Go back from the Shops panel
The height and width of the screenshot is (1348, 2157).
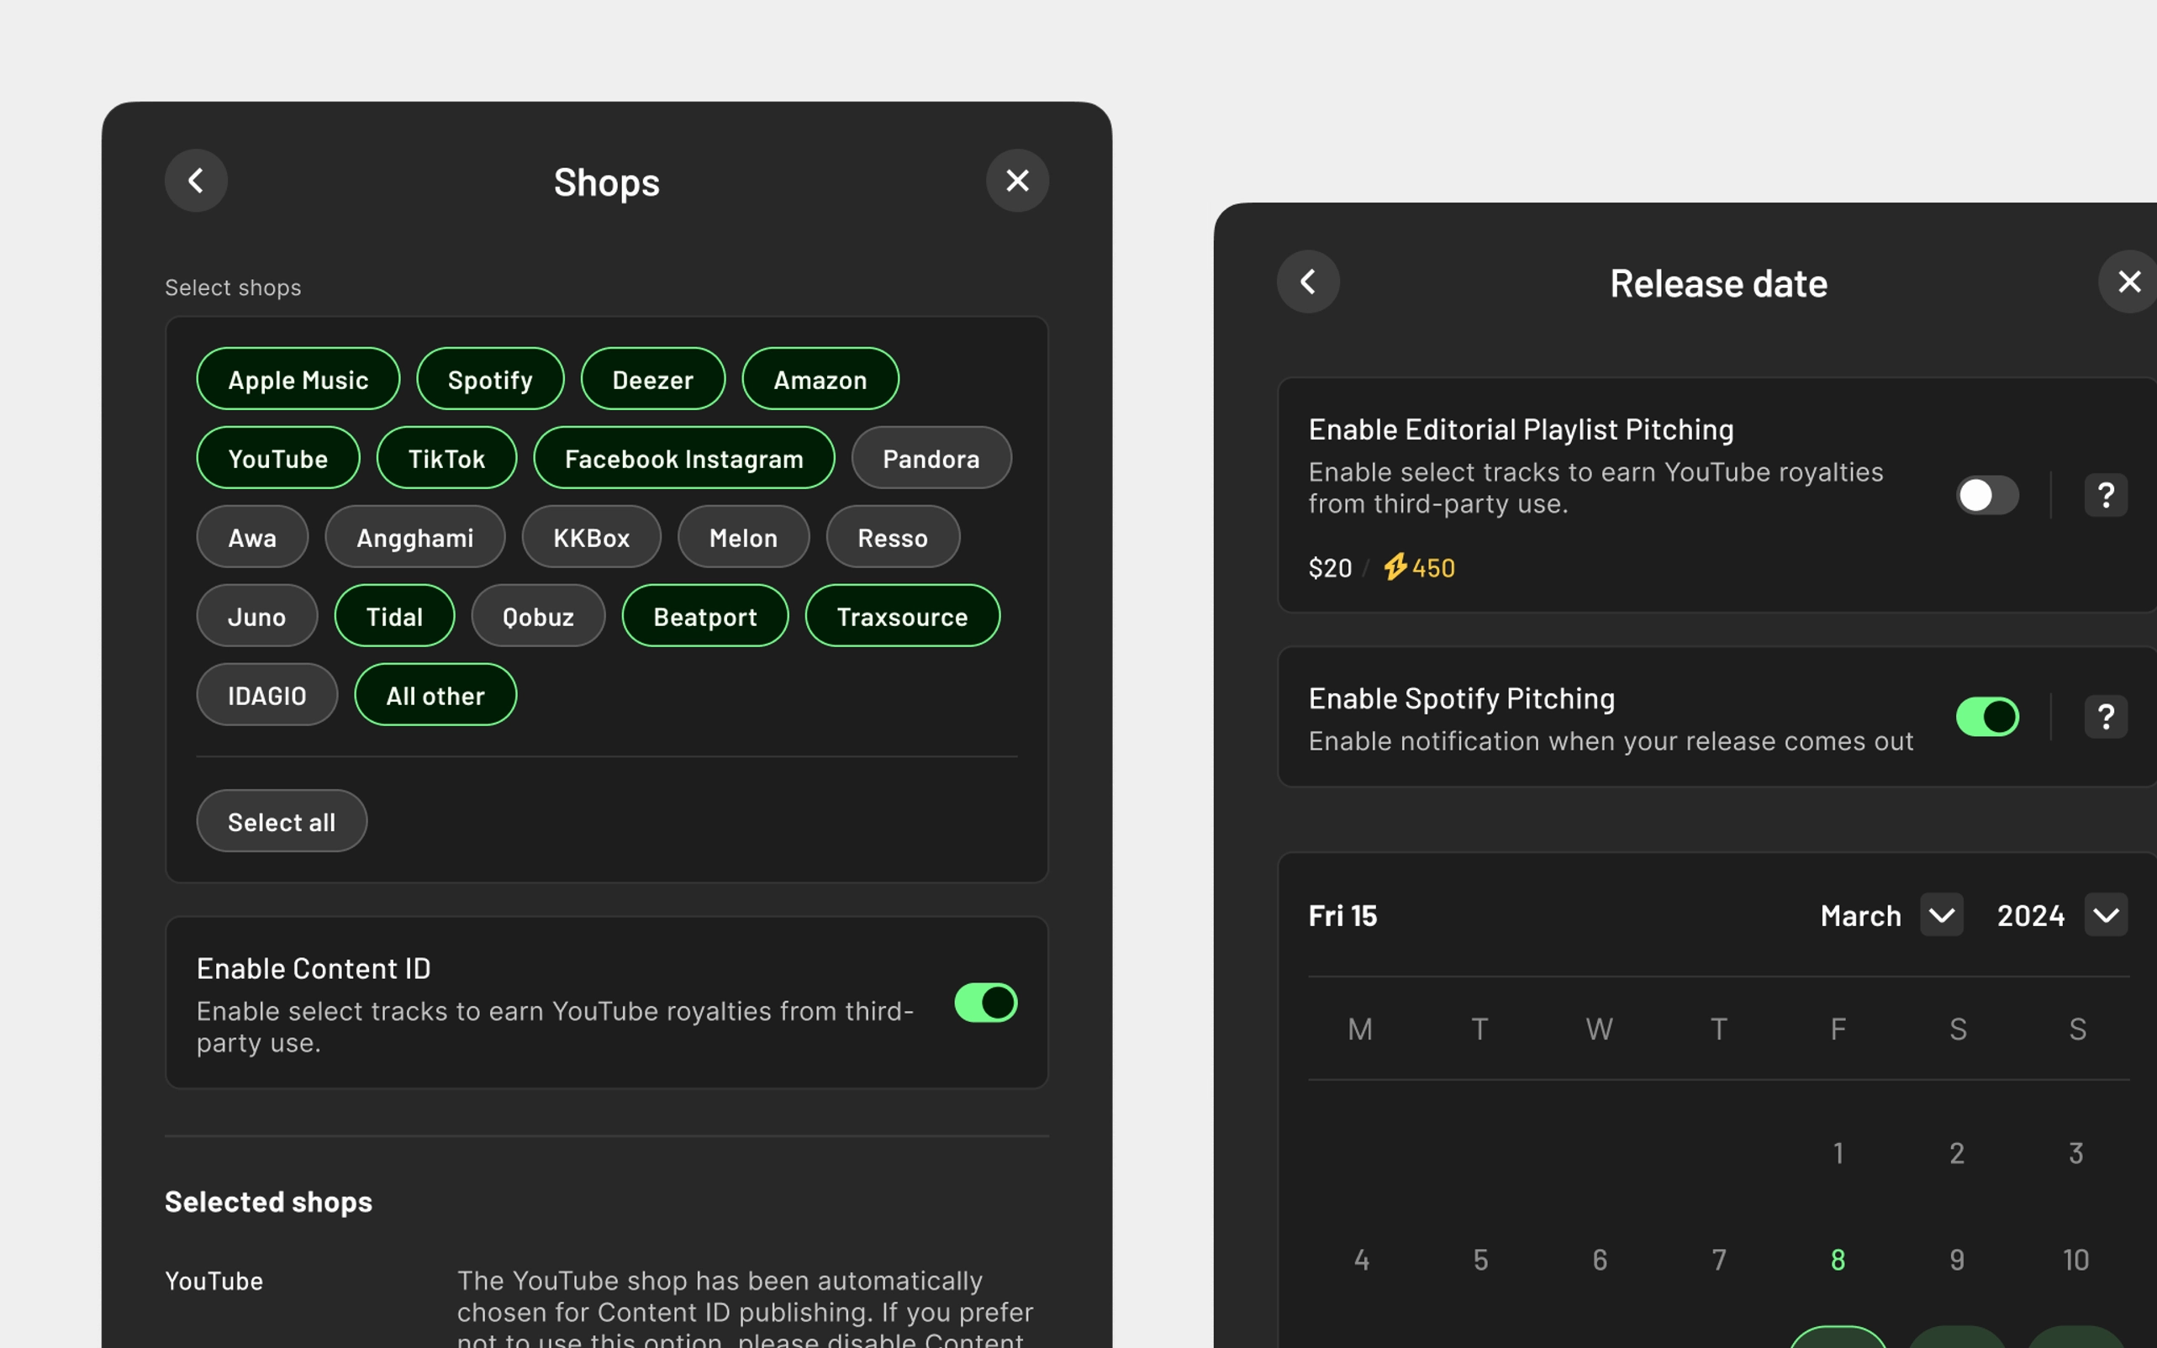(196, 181)
